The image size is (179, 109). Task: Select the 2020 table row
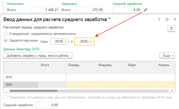pos(89,85)
